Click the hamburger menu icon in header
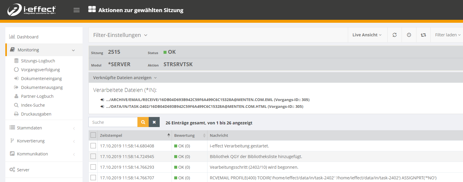This screenshot has width=463, height=182. pyautogui.click(x=77, y=10)
